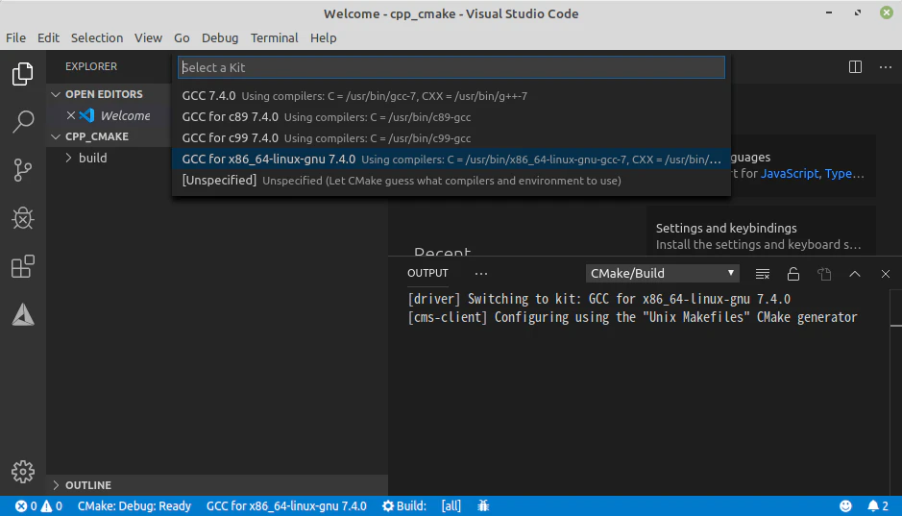The height and width of the screenshot is (516, 902).
Task: Expand the Outline section
Action: coord(56,485)
